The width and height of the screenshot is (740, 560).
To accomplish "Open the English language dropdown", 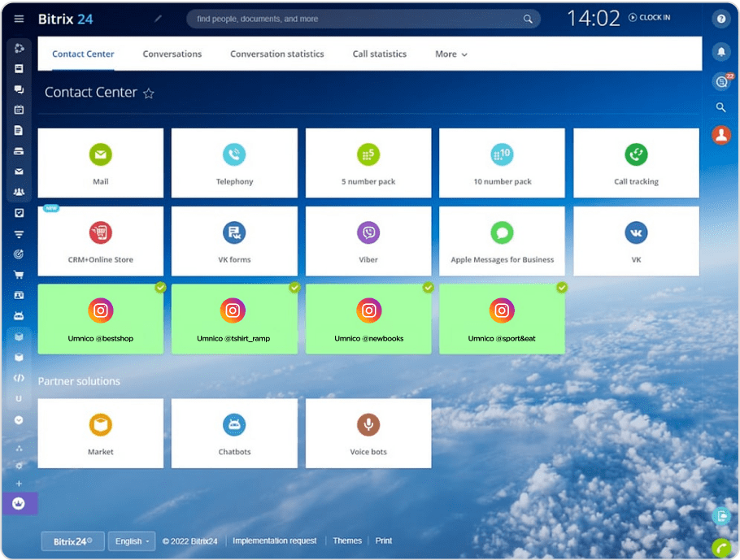I will pyautogui.click(x=132, y=541).
